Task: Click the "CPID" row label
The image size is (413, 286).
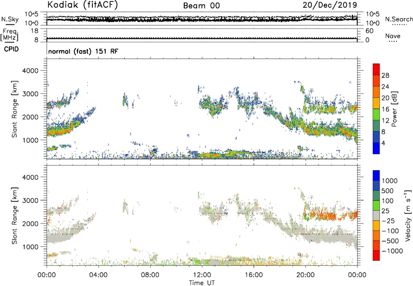Action: [x=11, y=49]
